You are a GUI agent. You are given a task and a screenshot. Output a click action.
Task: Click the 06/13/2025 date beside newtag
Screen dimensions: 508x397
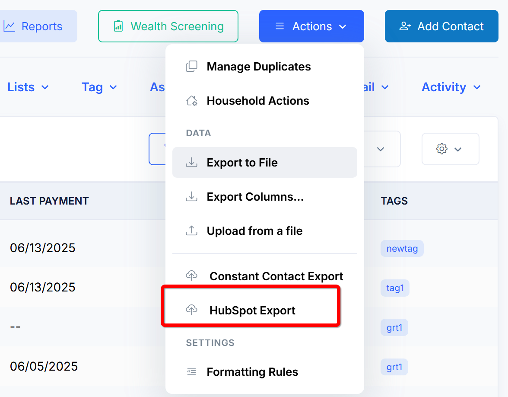pyautogui.click(x=42, y=248)
